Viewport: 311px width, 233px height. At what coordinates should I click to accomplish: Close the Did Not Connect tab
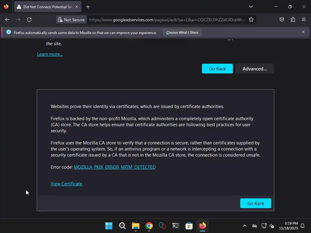(77, 7)
